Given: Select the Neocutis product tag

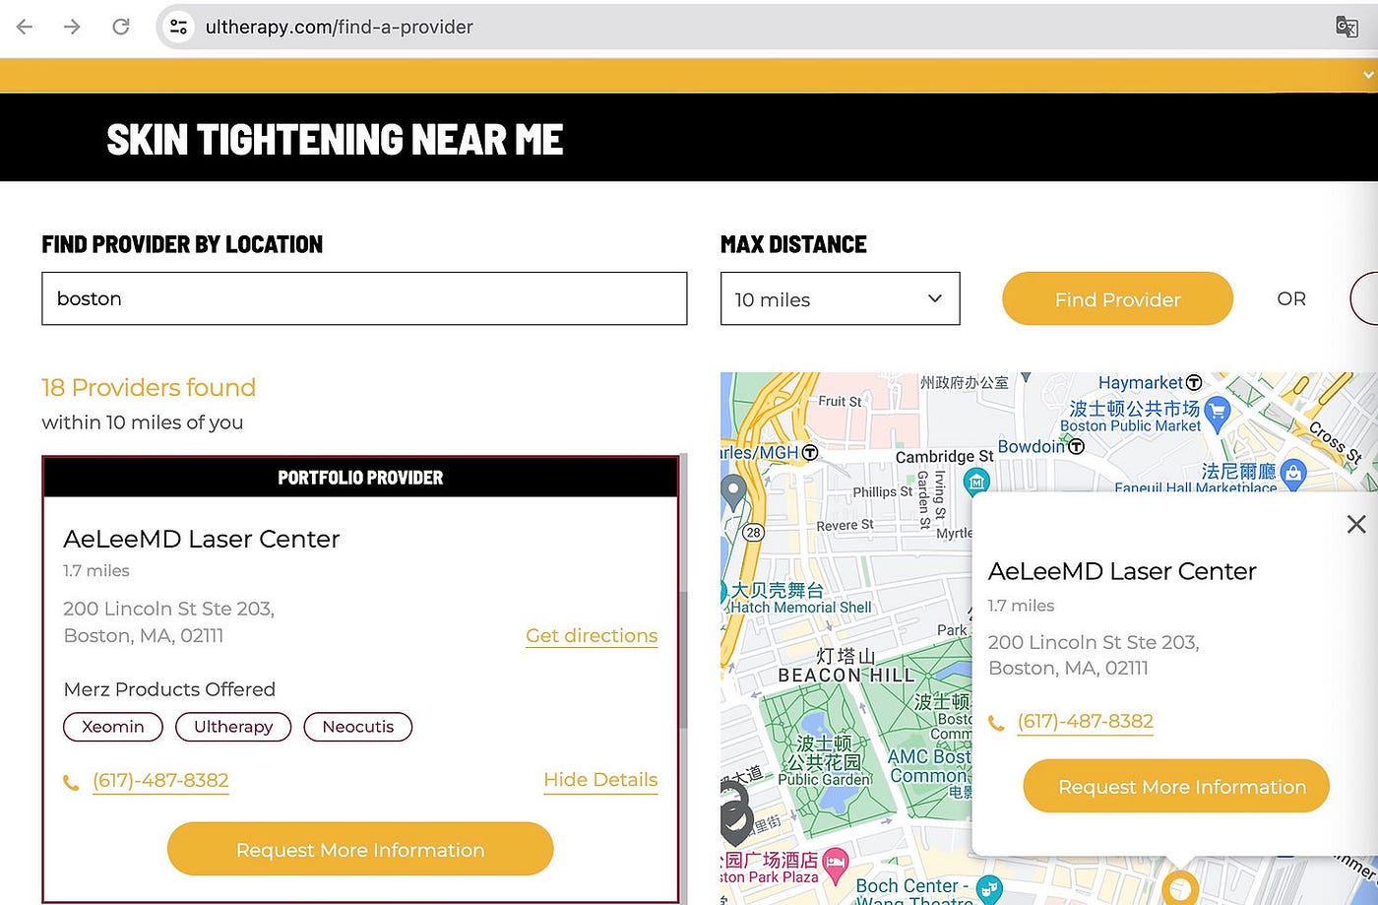Looking at the screenshot, I should tap(358, 727).
